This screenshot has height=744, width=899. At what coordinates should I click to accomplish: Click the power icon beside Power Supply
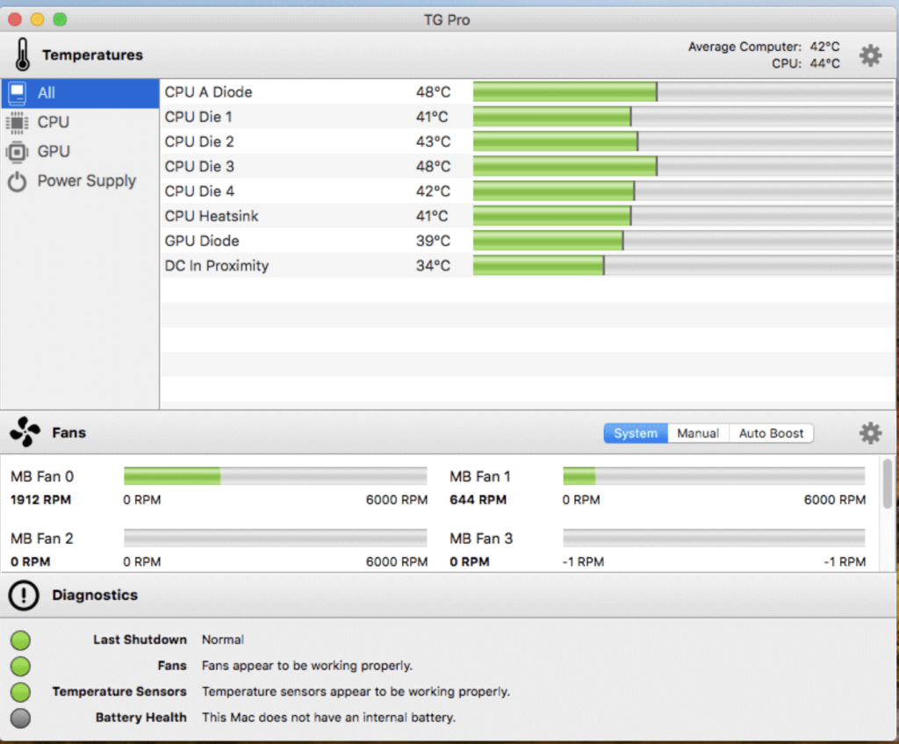(x=18, y=181)
